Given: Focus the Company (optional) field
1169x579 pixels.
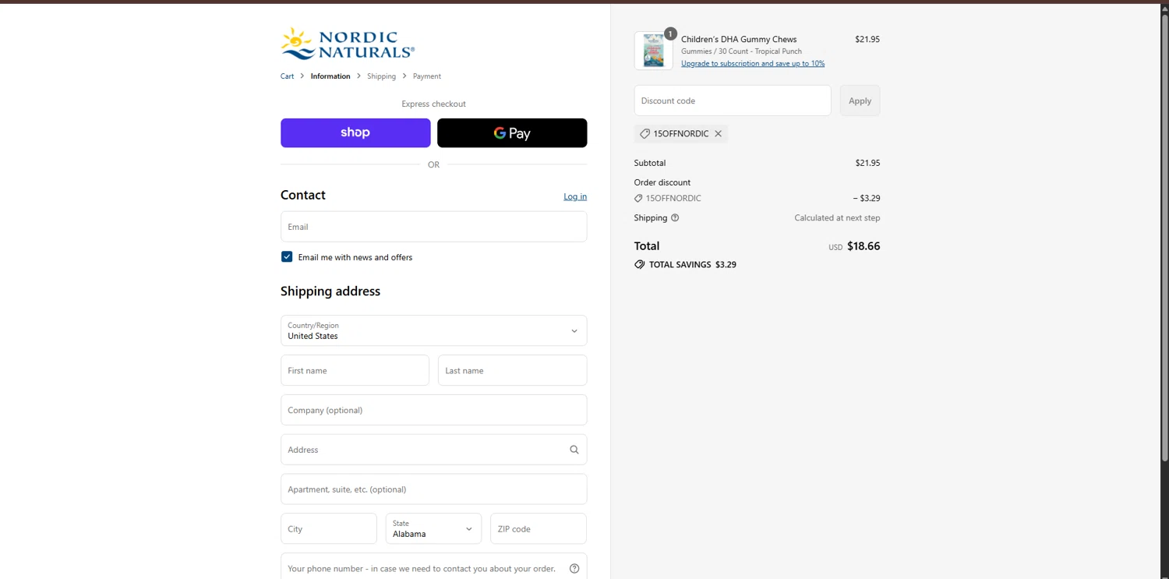Looking at the screenshot, I should [433, 410].
